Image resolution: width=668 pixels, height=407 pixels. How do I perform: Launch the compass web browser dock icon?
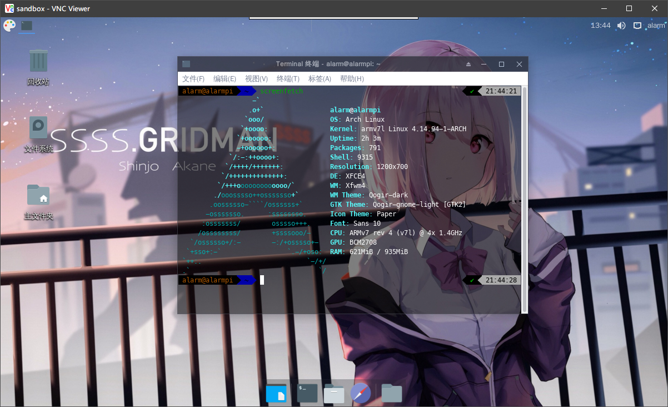(360, 393)
